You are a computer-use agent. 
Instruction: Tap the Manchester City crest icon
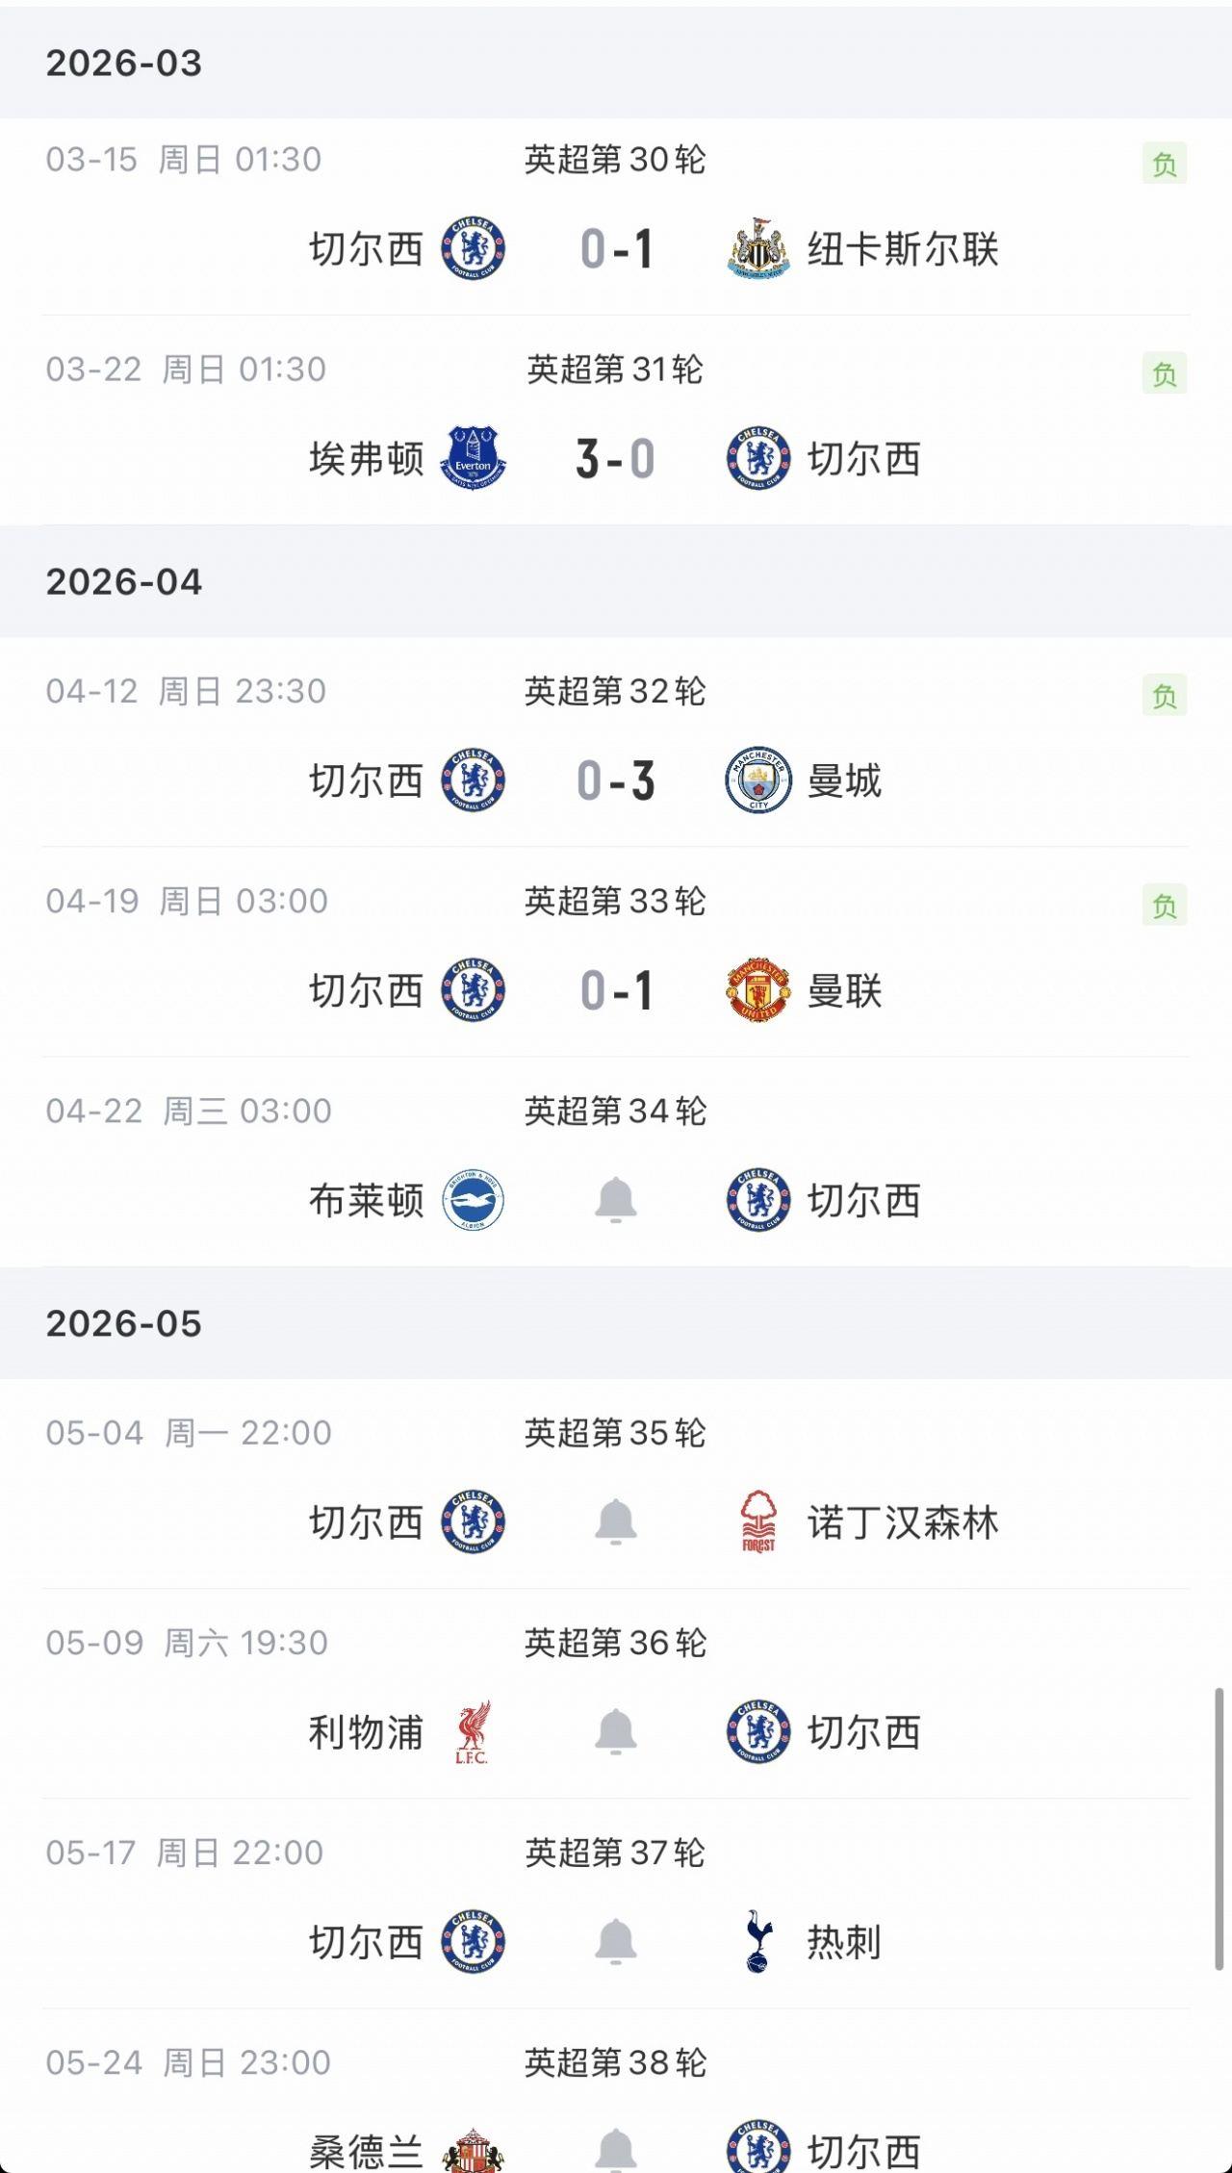click(758, 780)
